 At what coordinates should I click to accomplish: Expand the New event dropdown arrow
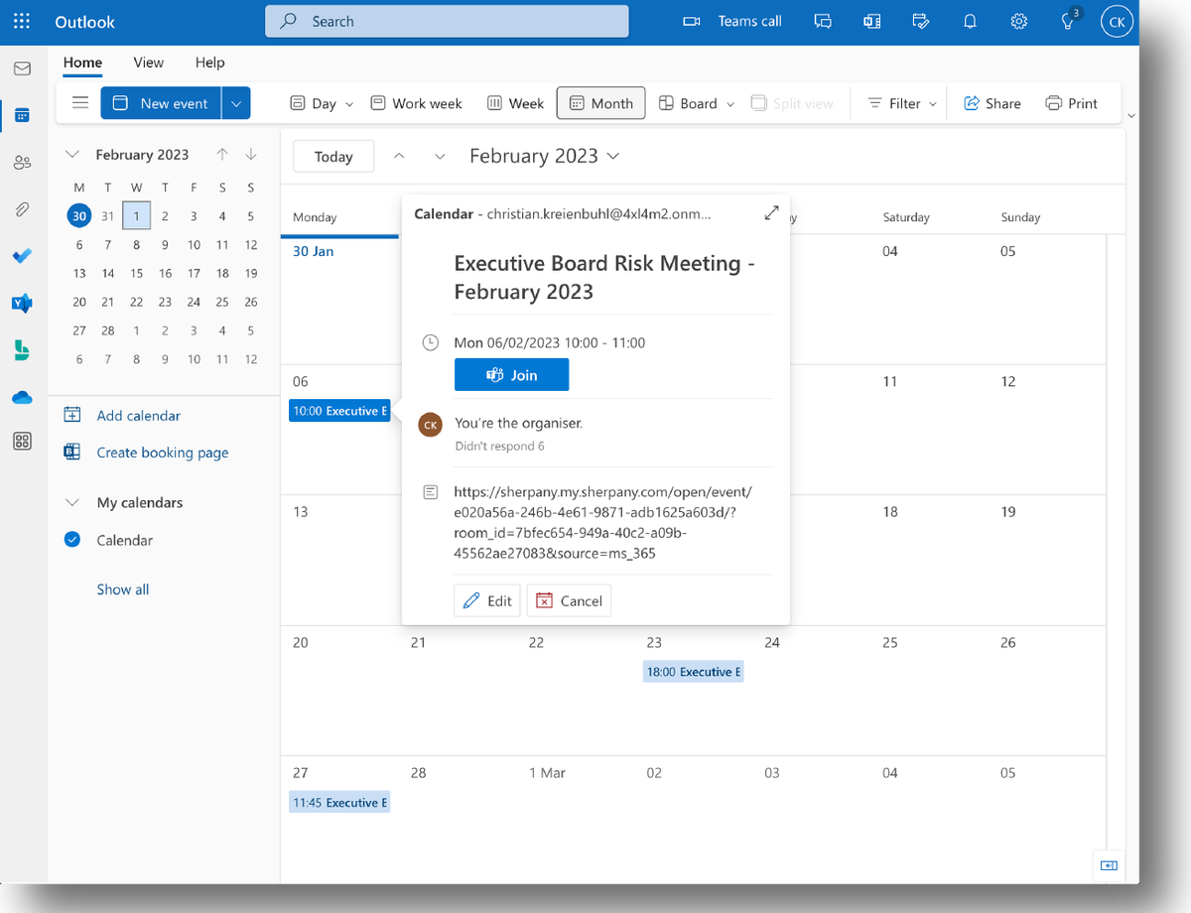(236, 102)
